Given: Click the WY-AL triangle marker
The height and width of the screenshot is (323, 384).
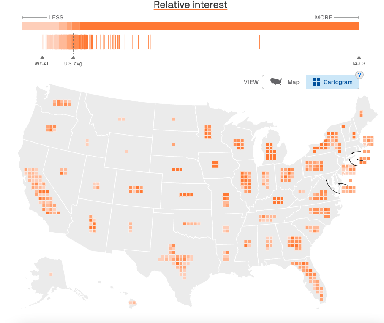Looking at the screenshot, I should (x=42, y=58).
